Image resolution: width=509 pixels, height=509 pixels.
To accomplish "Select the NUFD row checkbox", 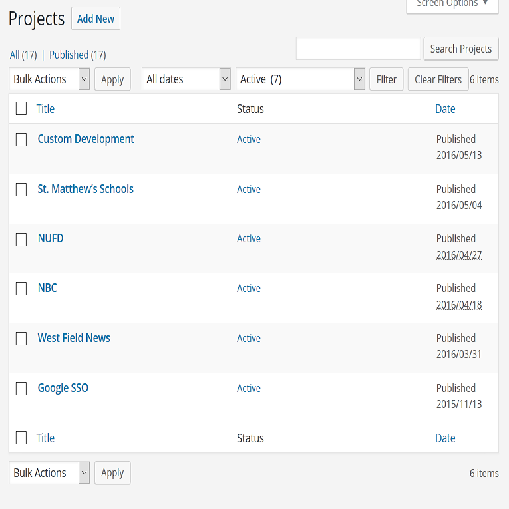I will point(21,240).
